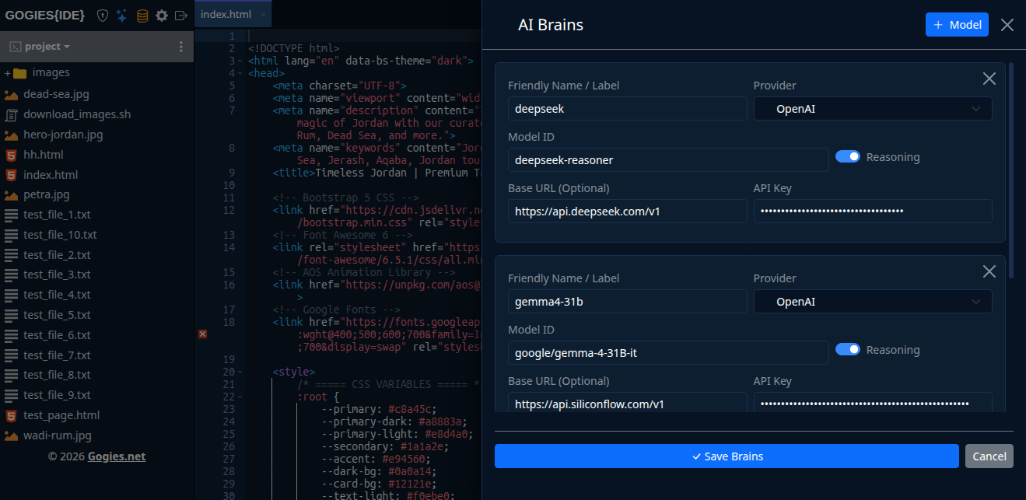
Task: Click the HTML5 icon of test_page.html
Action: coord(12,415)
